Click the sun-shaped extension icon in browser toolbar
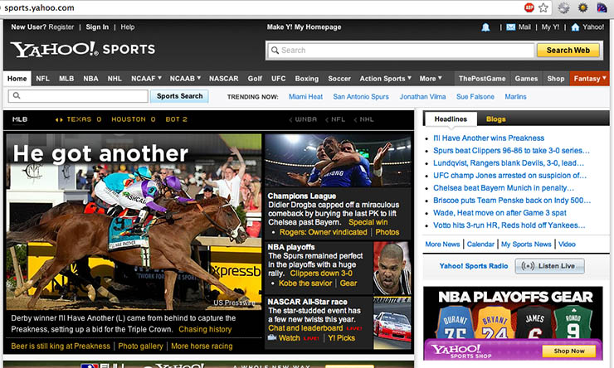614x368 pixels. coord(583,7)
